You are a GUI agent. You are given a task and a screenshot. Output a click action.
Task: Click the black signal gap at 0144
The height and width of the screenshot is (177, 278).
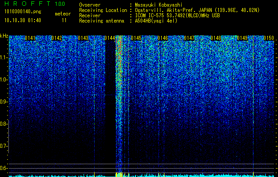coord(110,107)
